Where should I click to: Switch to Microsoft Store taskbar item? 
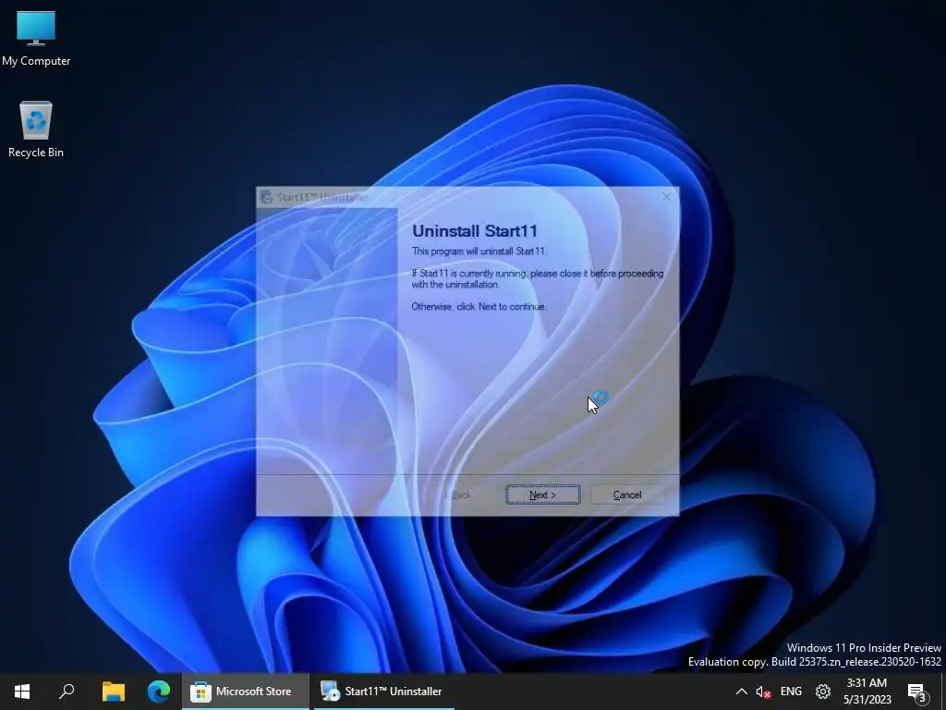(245, 692)
